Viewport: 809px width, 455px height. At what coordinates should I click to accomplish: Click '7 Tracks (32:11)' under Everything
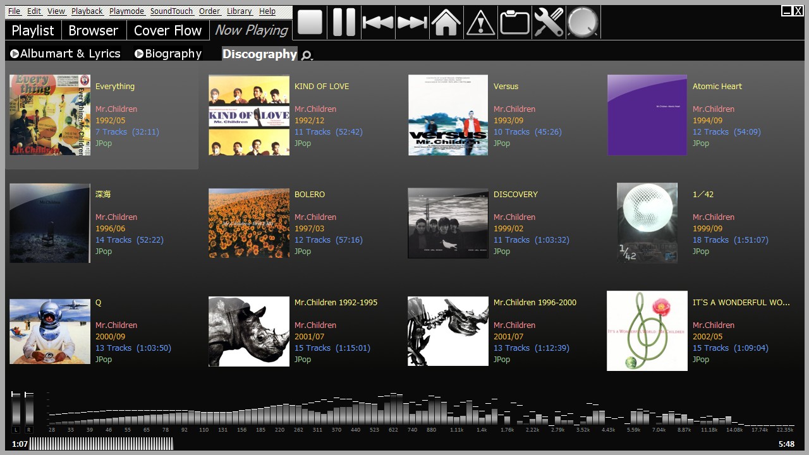pyautogui.click(x=127, y=132)
